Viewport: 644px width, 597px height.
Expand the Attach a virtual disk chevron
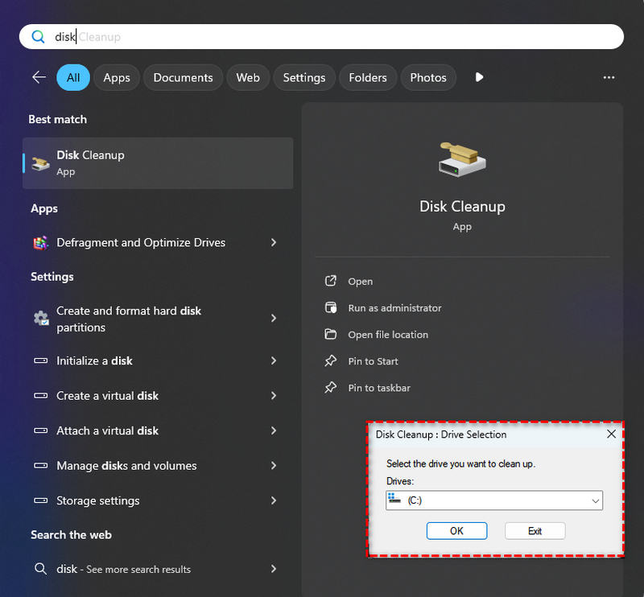[274, 430]
